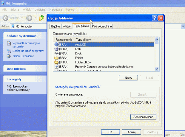Switch to the Ogólne tab
Image resolution: width=185 pixels, height=137 pixels.
(55, 27)
